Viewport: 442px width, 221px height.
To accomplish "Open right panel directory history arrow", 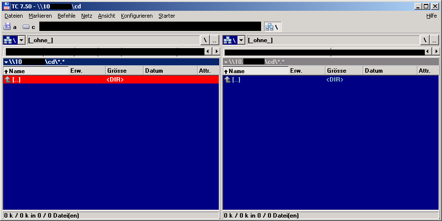I will coord(226,62).
